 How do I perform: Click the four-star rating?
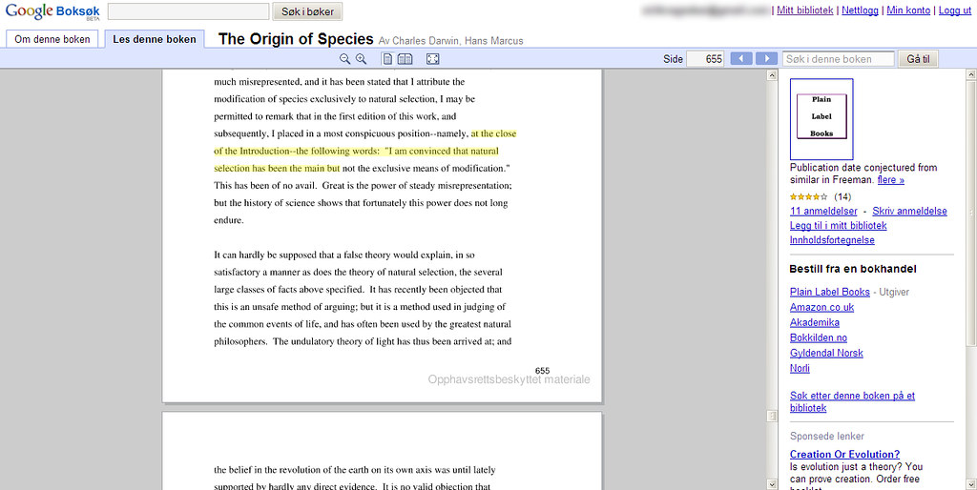[808, 196]
